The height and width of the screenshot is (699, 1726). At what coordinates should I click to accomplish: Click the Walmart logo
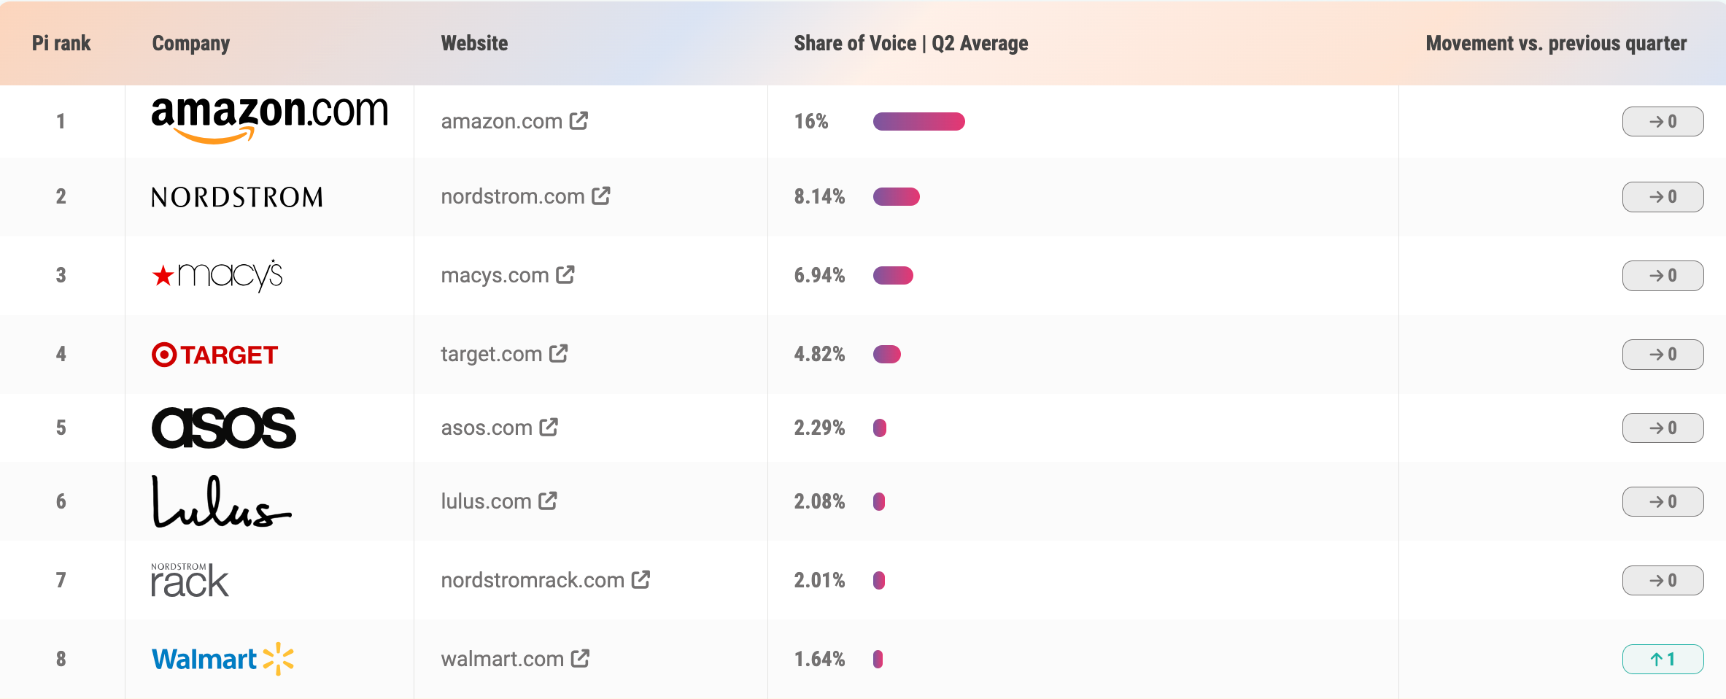[x=222, y=659]
